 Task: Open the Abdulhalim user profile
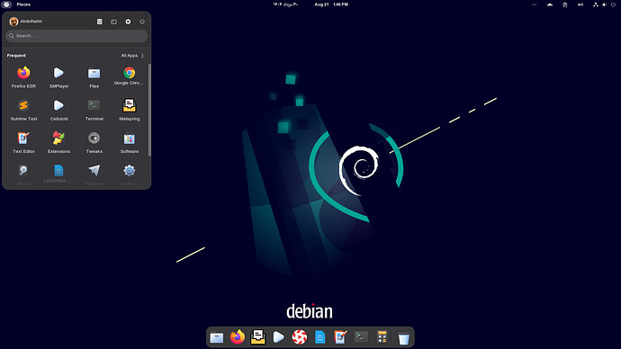[x=26, y=22]
